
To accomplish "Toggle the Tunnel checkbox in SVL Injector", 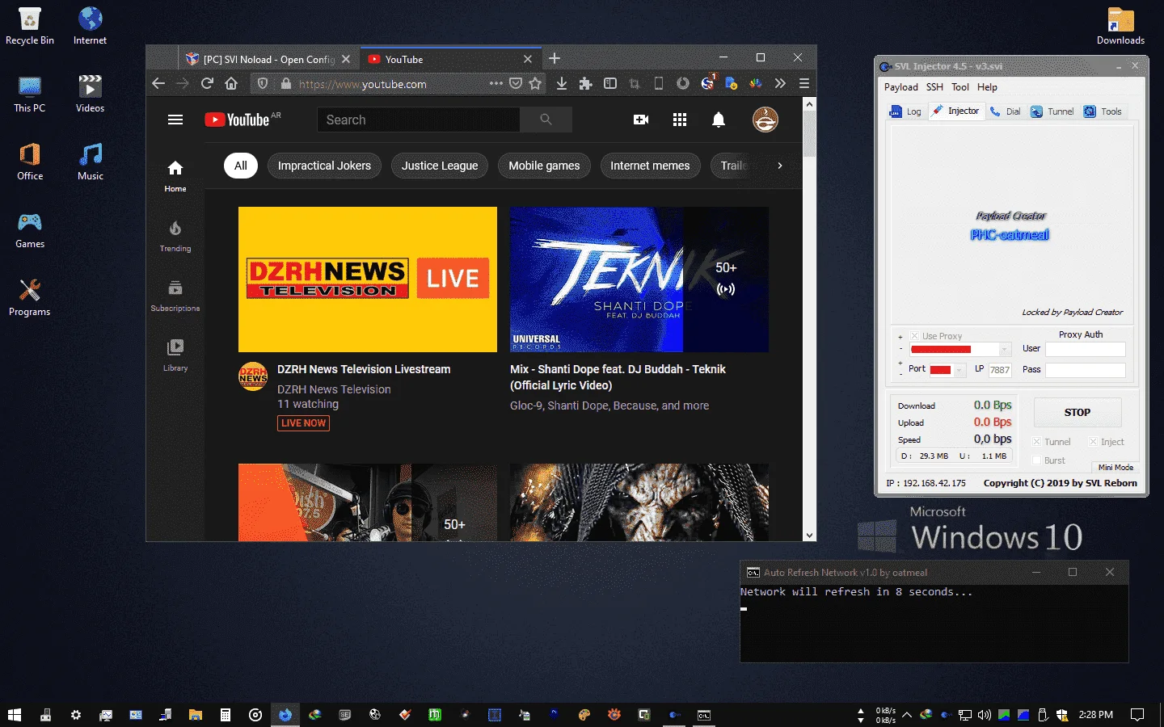I will point(1036,442).
